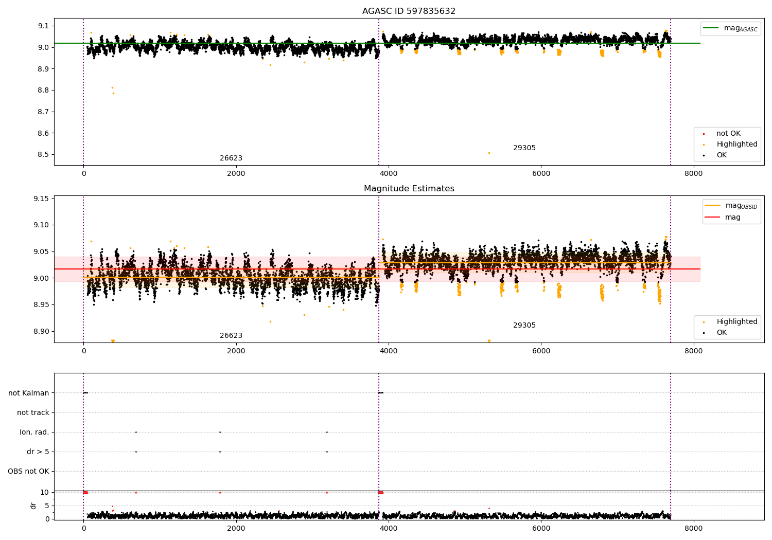Click the dr axis tick labeled 5
The height and width of the screenshot is (540, 772).
tap(47, 506)
